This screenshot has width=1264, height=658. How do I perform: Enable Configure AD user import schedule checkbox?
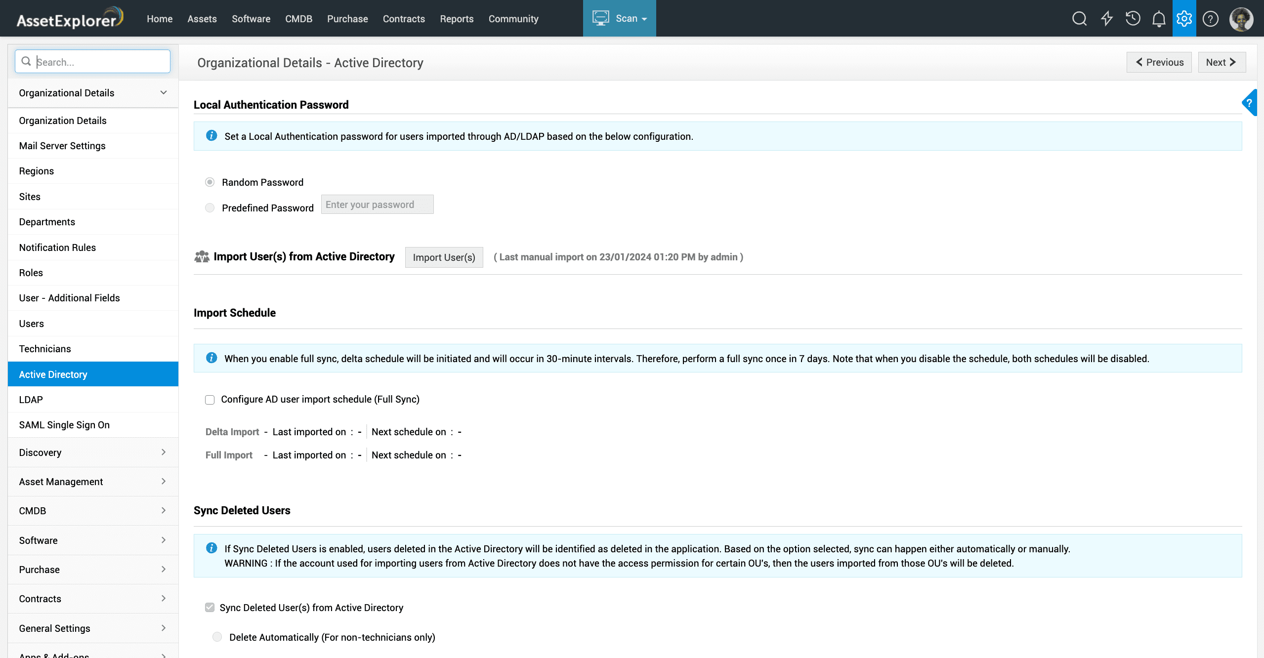pyautogui.click(x=210, y=400)
